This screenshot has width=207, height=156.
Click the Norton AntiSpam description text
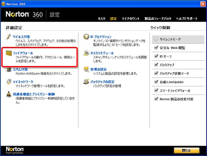(x=44, y=73)
